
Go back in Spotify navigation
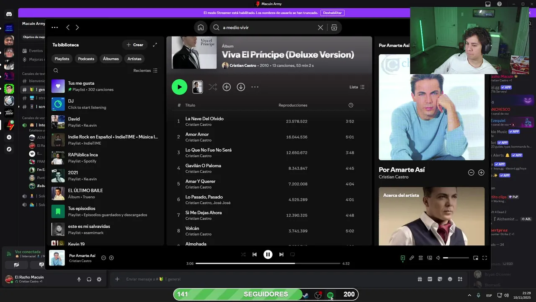point(68,27)
